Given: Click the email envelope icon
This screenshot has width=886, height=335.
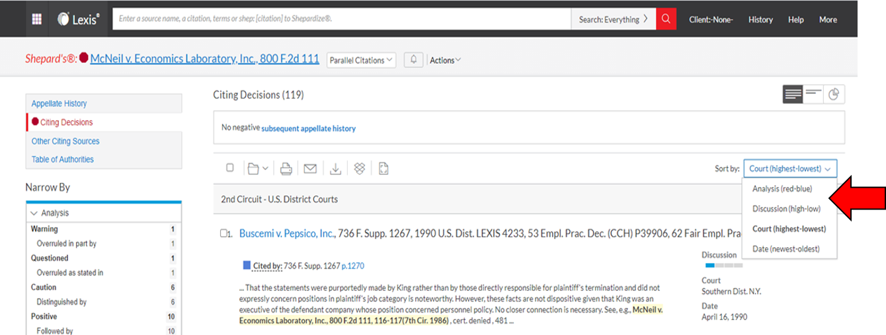Looking at the screenshot, I should [x=310, y=168].
